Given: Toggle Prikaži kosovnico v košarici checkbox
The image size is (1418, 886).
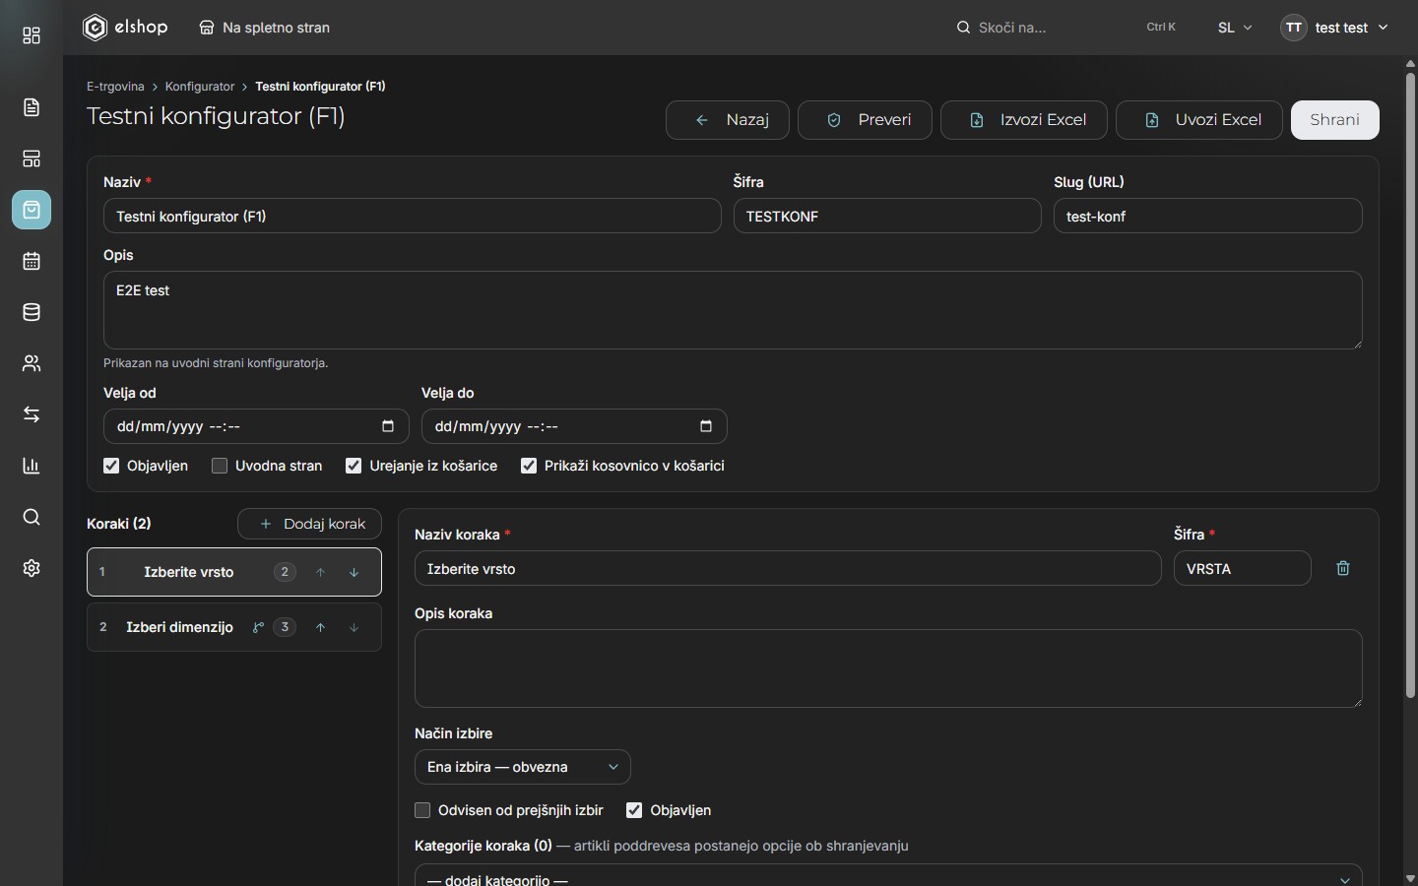Looking at the screenshot, I should click(x=529, y=466).
